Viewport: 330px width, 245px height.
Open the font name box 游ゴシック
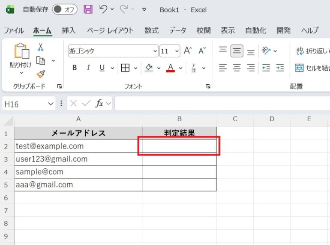113,51
